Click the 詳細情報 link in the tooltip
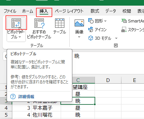 [x=26, y=97]
